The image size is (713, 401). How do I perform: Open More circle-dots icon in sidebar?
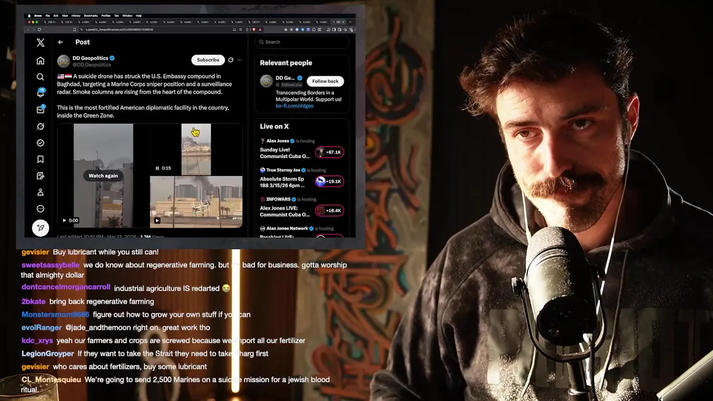coord(41,209)
